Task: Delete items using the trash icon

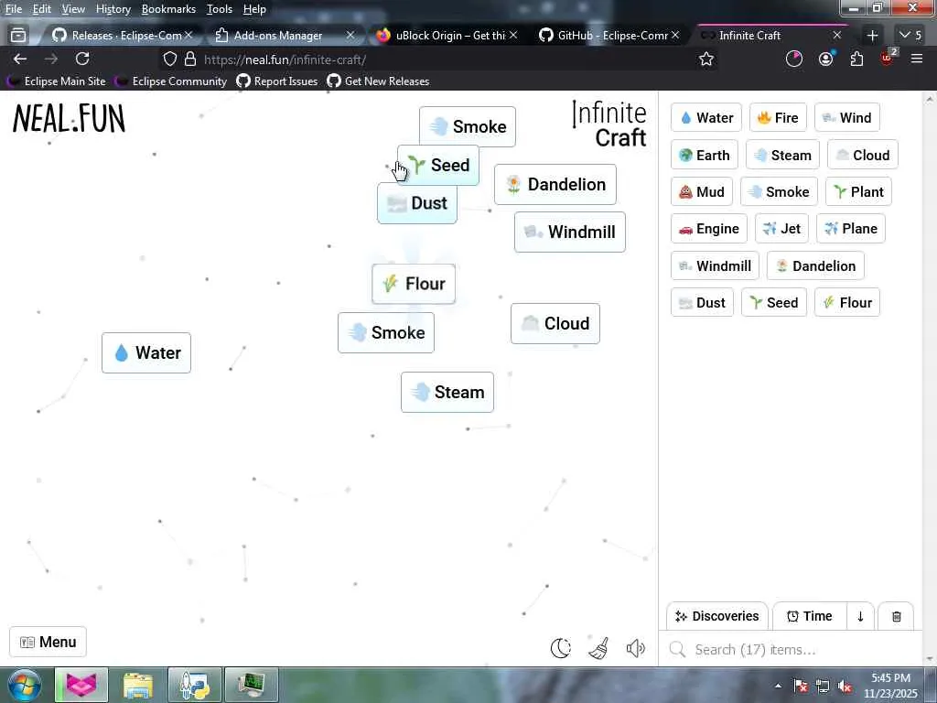Action: (x=897, y=616)
